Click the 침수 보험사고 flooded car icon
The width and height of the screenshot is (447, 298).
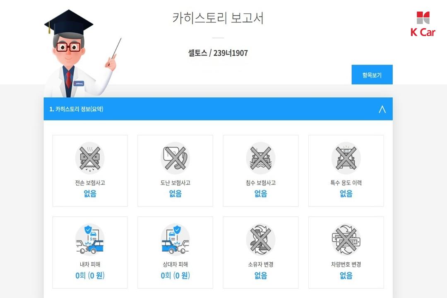click(x=261, y=158)
